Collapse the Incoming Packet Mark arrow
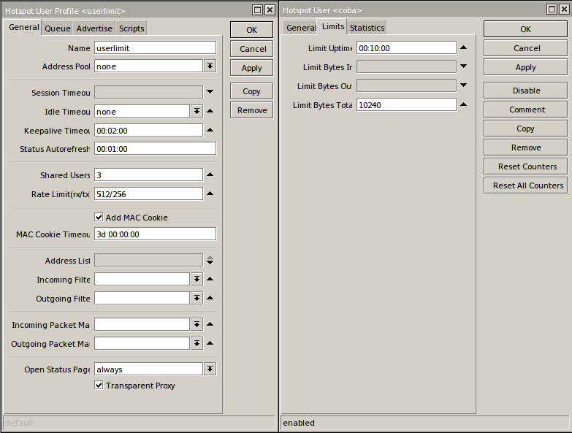 210,324
